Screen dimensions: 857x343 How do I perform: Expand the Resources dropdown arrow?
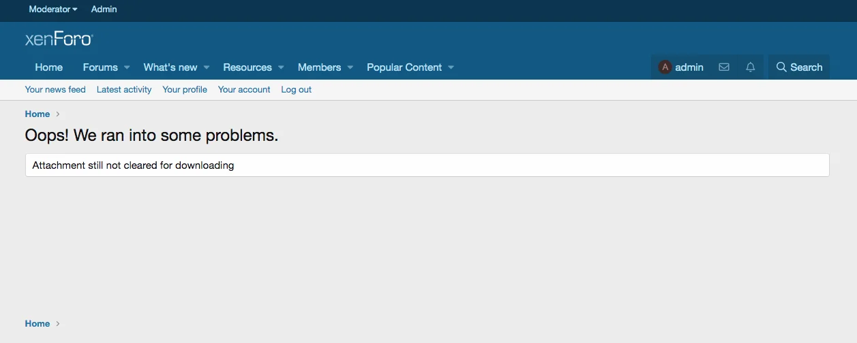(x=281, y=67)
